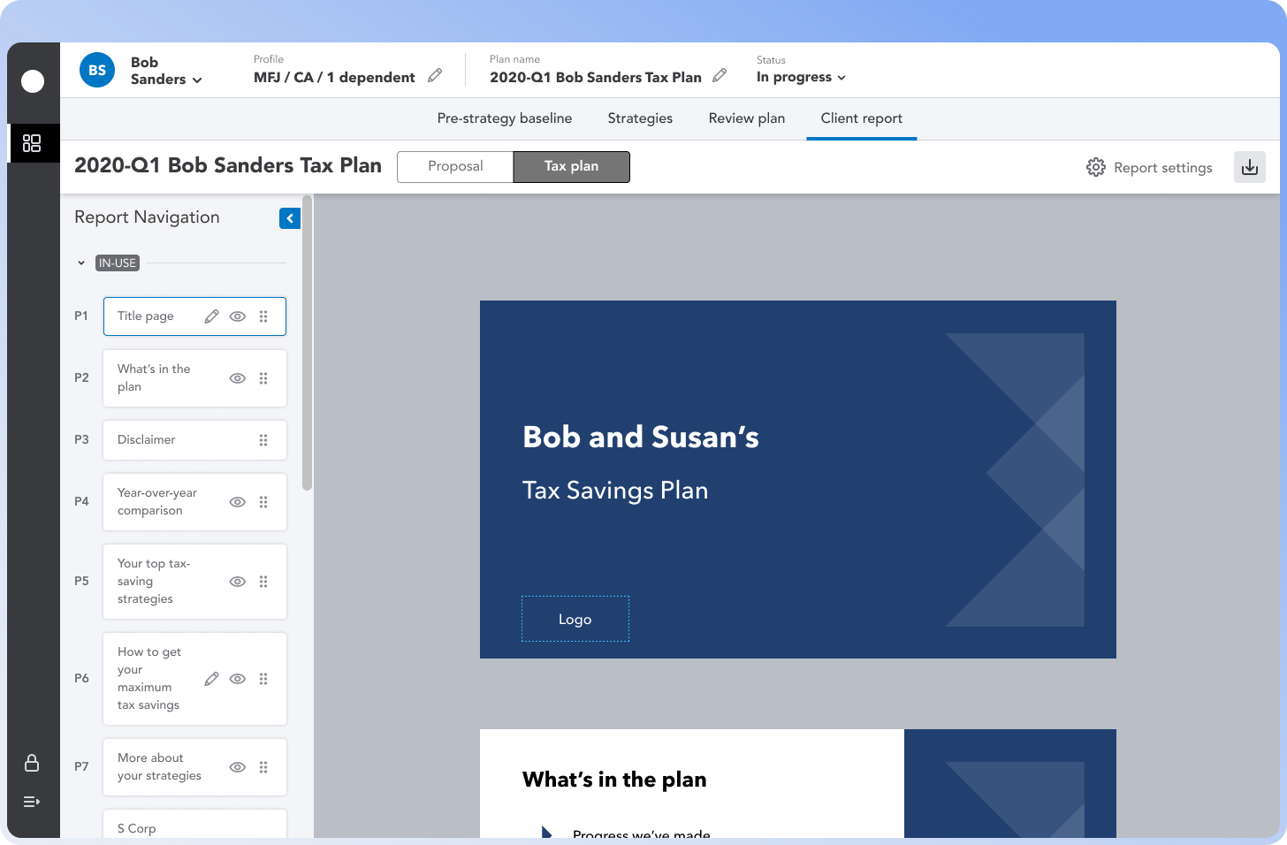Screen dimensions: 1287x845
Task: Select the S Corp page card
Action: click(194, 824)
